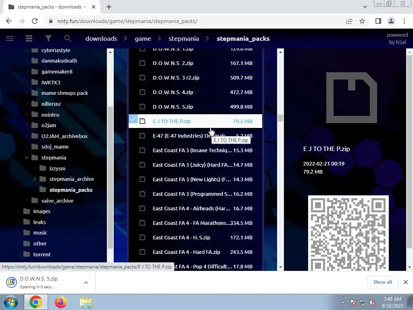The width and height of the screenshot is (413, 310).
Task: Go to stepmania breadcrumb
Action: pos(184,38)
